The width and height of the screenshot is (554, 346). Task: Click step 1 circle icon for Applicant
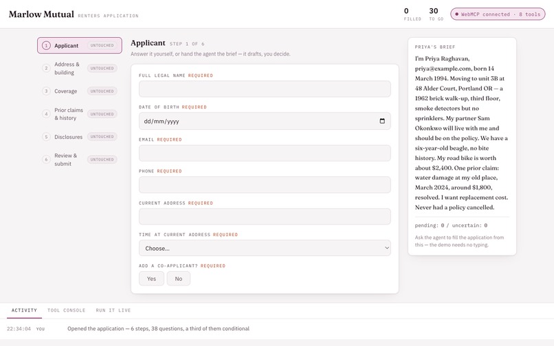click(x=46, y=45)
